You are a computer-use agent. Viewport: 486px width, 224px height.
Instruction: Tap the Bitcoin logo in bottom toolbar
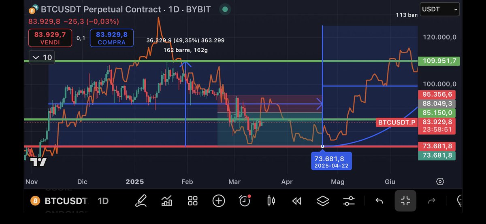pyautogui.click(x=35, y=201)
